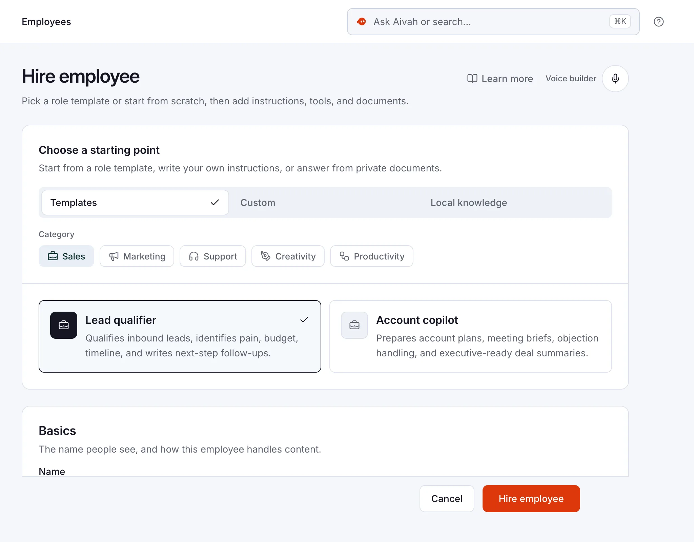
Task: Click the red Hire employee button
Action: pos(531,499)
